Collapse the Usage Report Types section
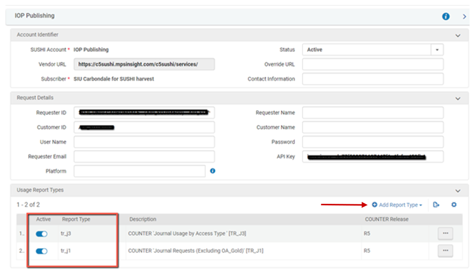This screenshot has height=276, width=475. [458, 191]
